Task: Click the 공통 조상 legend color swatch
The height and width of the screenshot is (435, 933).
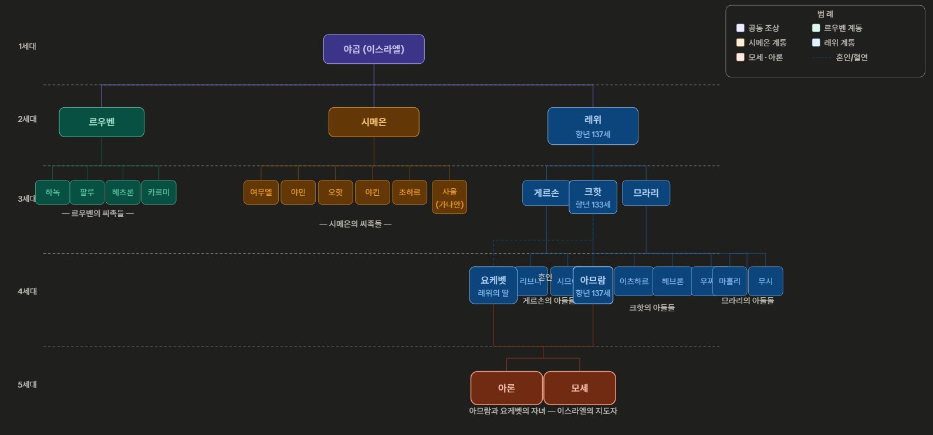Action: point(741,28)
